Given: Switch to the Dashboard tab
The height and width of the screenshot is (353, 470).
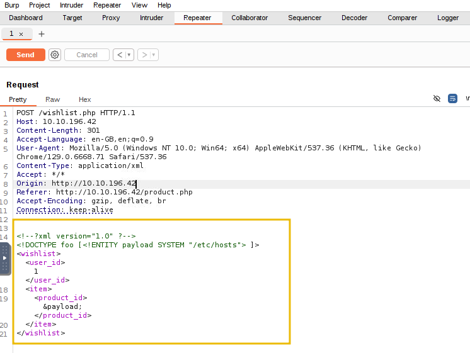Looking at the screenshot, I should pyautogui.click(x=26, y=18).
